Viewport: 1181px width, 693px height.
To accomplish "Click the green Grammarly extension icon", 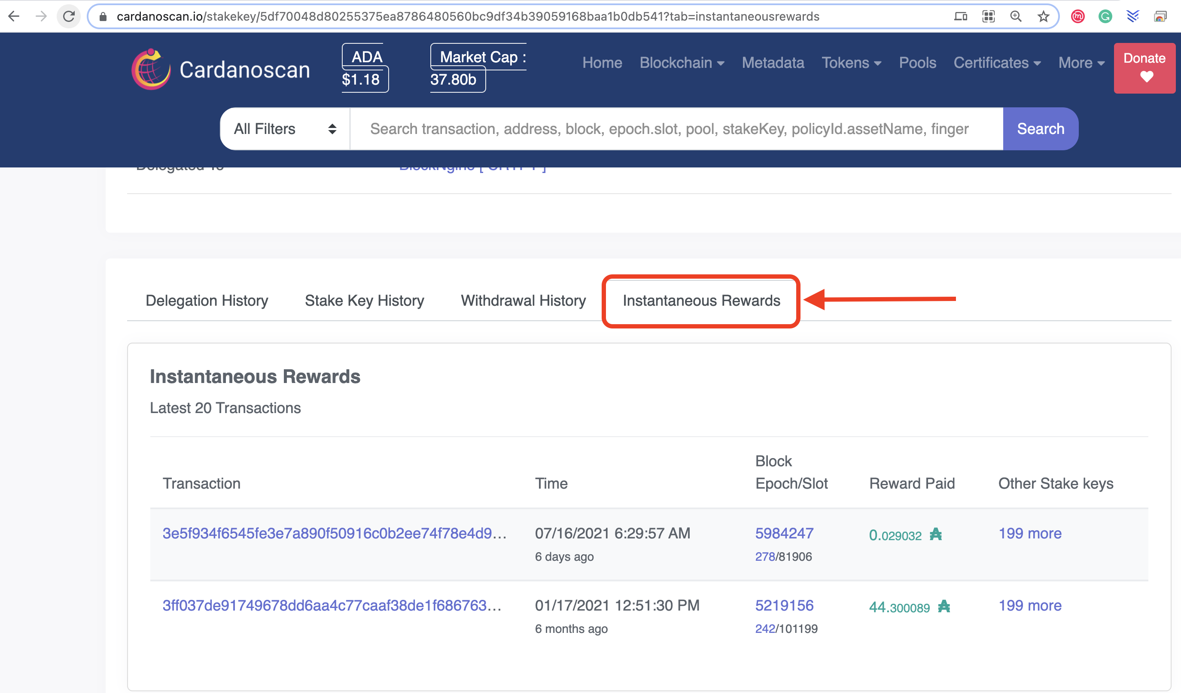I will click(x=1105, y=17).
